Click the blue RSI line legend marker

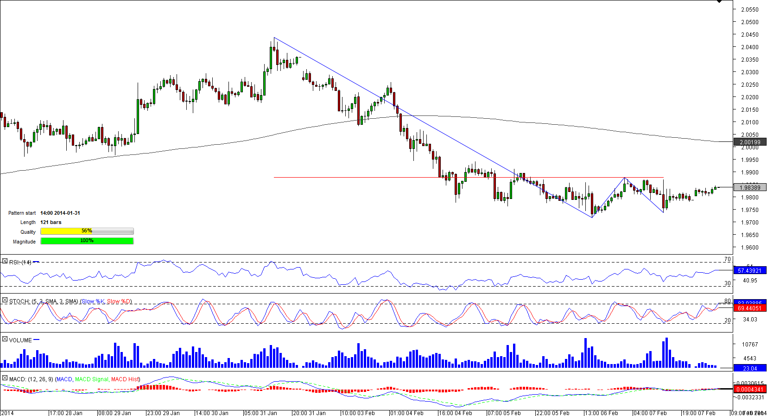[36, 262]
